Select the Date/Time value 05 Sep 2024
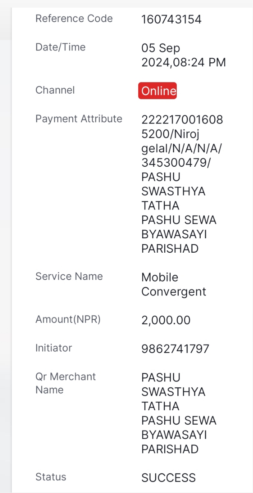Image resolution: width=253 pixels, height=493 pixels. click(183, 55)
